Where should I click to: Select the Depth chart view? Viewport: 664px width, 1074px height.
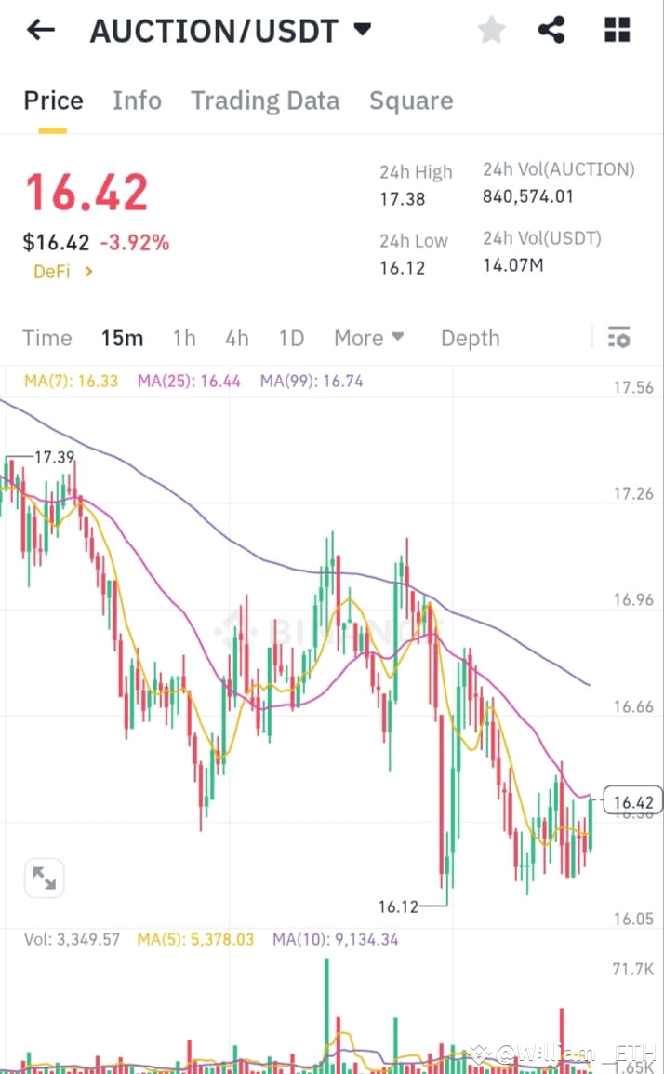470,338
